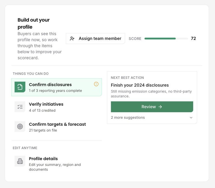Click the building icon for Profile details
This screenshot has height=188, width=215.
pos(20,161)
